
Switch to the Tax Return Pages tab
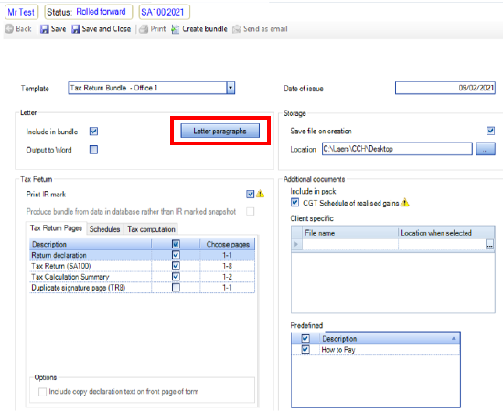click(x=56, y=228)
